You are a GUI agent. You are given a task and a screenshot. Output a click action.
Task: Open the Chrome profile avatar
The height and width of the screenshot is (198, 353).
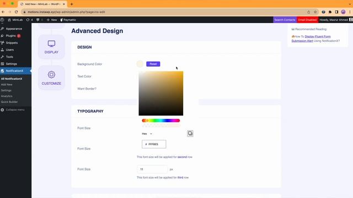pos(343,12)
